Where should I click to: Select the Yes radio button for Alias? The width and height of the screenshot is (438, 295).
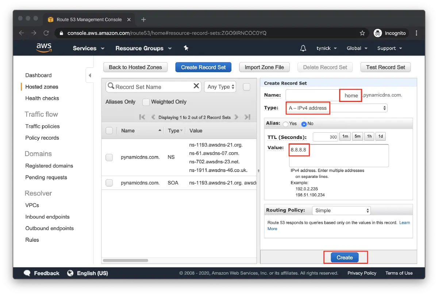pos(285,124)
